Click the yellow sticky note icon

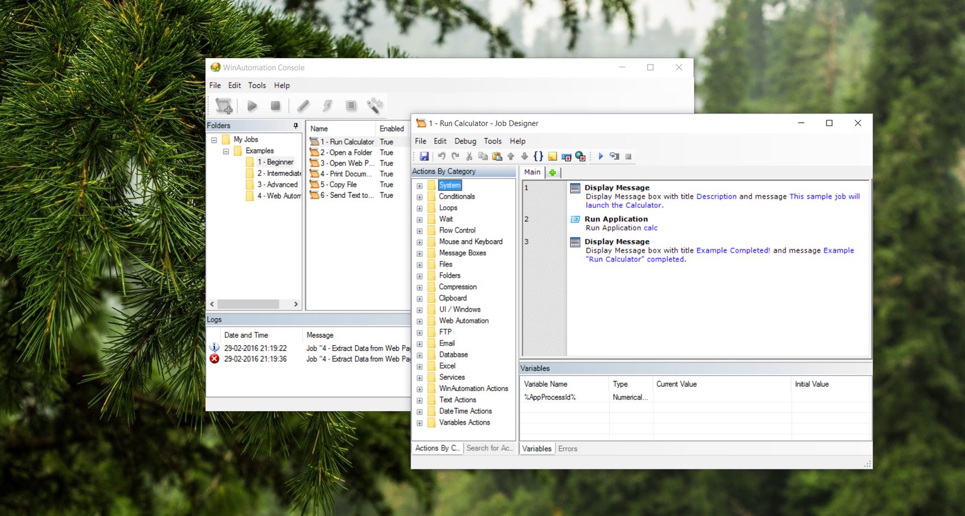pyautogui.click(x=553, y=156)
